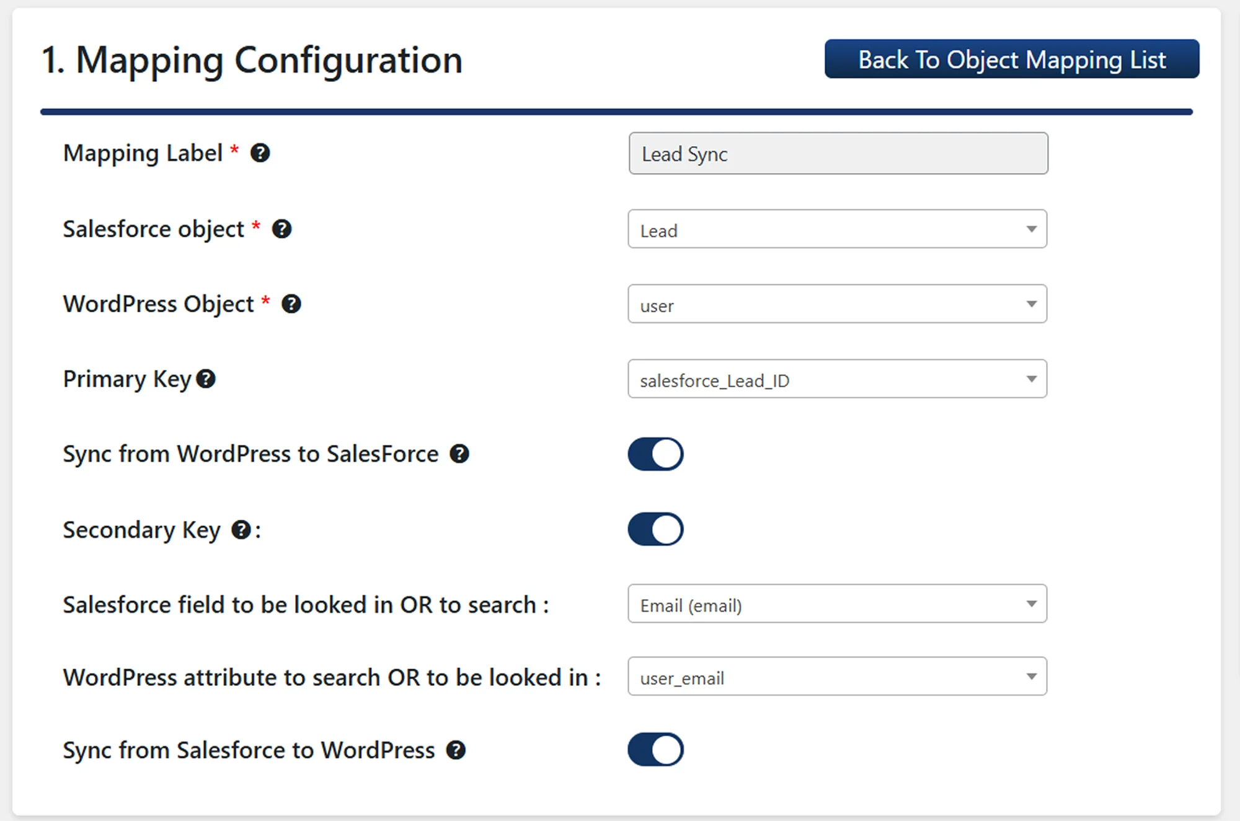Screen dimensions: 1240x821
Task: Click the Mapping Label text field
Action: tap(838, 154)
